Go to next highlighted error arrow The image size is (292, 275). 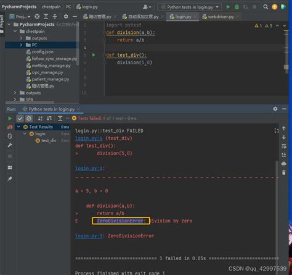click(284, 26)
